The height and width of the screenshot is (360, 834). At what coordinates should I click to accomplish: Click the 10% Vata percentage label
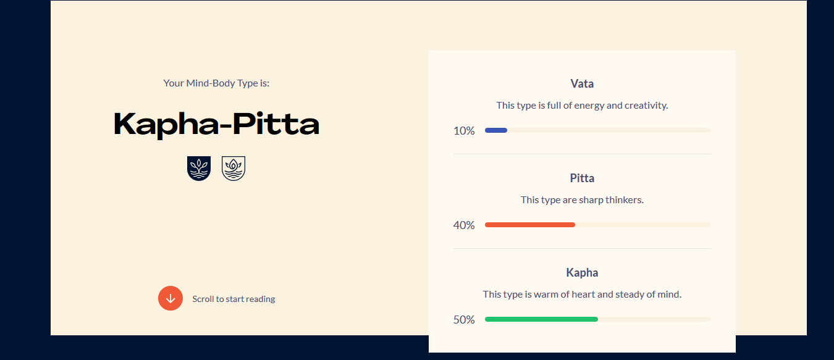[x=464, y=131]
